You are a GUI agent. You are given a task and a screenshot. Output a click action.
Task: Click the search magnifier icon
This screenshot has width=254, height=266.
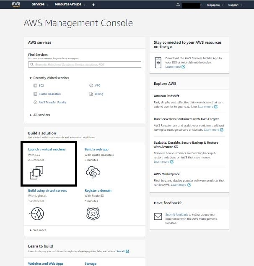click(x=32, y=64)
